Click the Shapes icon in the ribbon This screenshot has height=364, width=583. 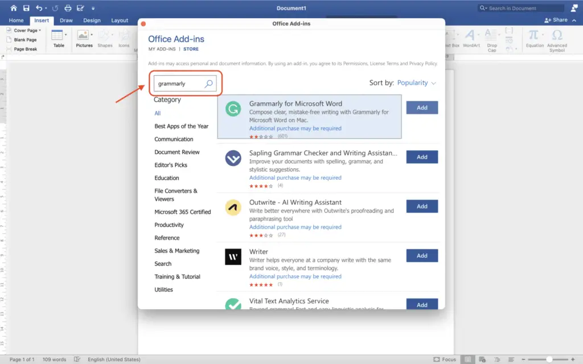click(x=105, y=35)
